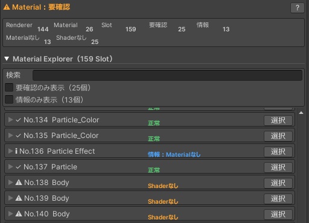This screenshot has height=223, width=309.
Task: Click the orange warning icon beside Material title
Action: pos(7,7)
